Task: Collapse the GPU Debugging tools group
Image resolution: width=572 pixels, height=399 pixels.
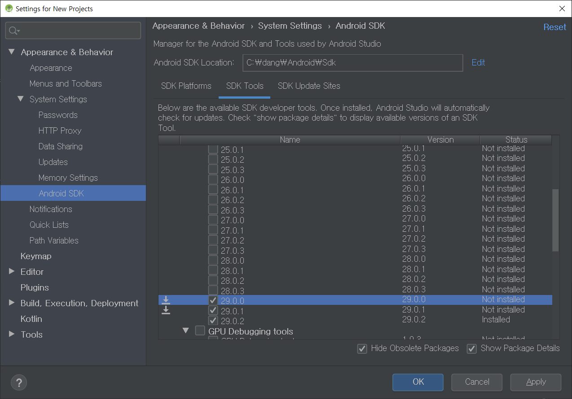Action: [186, 331]
